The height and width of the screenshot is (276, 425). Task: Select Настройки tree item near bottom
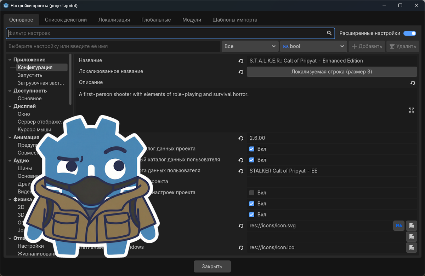31,246
